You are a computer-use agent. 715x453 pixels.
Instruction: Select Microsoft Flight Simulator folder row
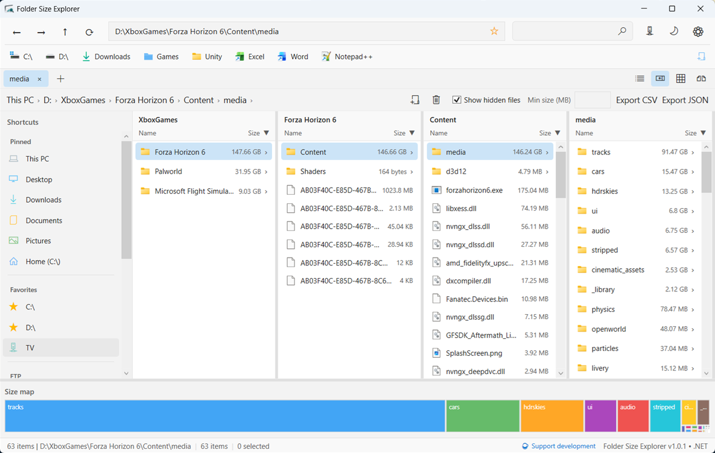point(203,191)
